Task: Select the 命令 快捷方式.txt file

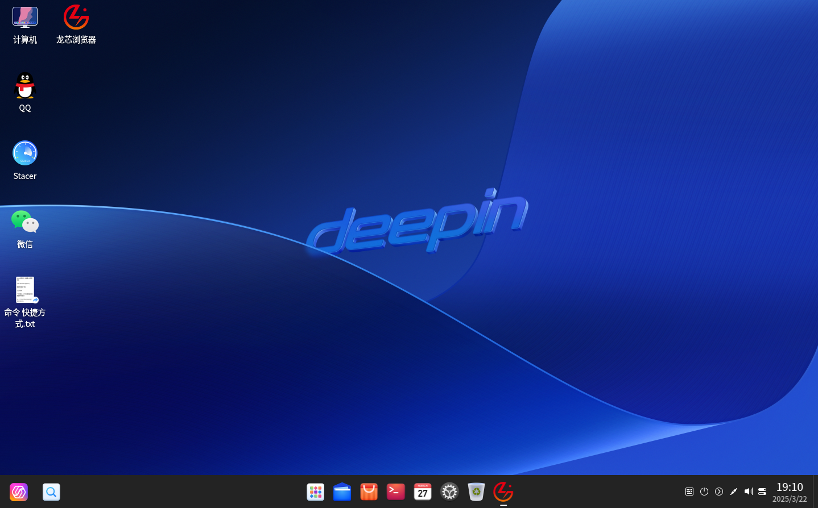Action: point(25,302)
